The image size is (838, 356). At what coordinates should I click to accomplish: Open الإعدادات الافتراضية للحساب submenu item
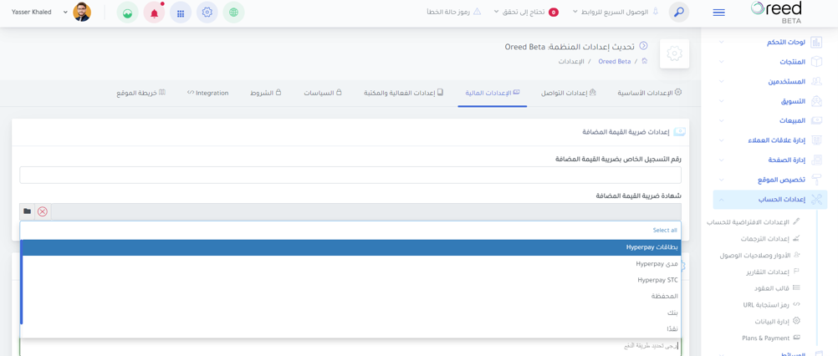pos(754,221)
